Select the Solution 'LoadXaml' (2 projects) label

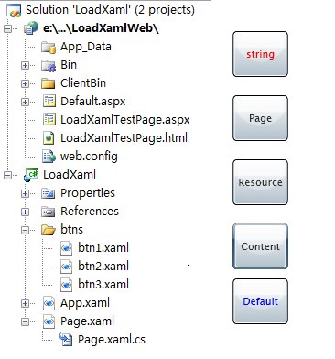110,10
